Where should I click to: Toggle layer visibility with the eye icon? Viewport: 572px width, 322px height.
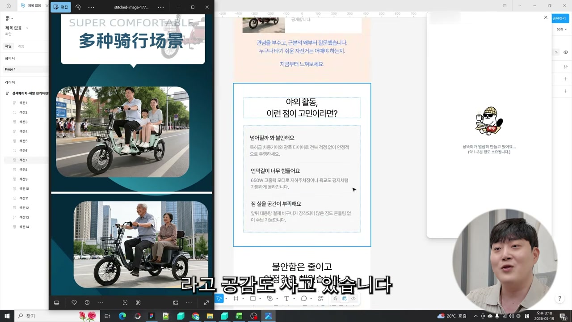(x=566, y=52)
